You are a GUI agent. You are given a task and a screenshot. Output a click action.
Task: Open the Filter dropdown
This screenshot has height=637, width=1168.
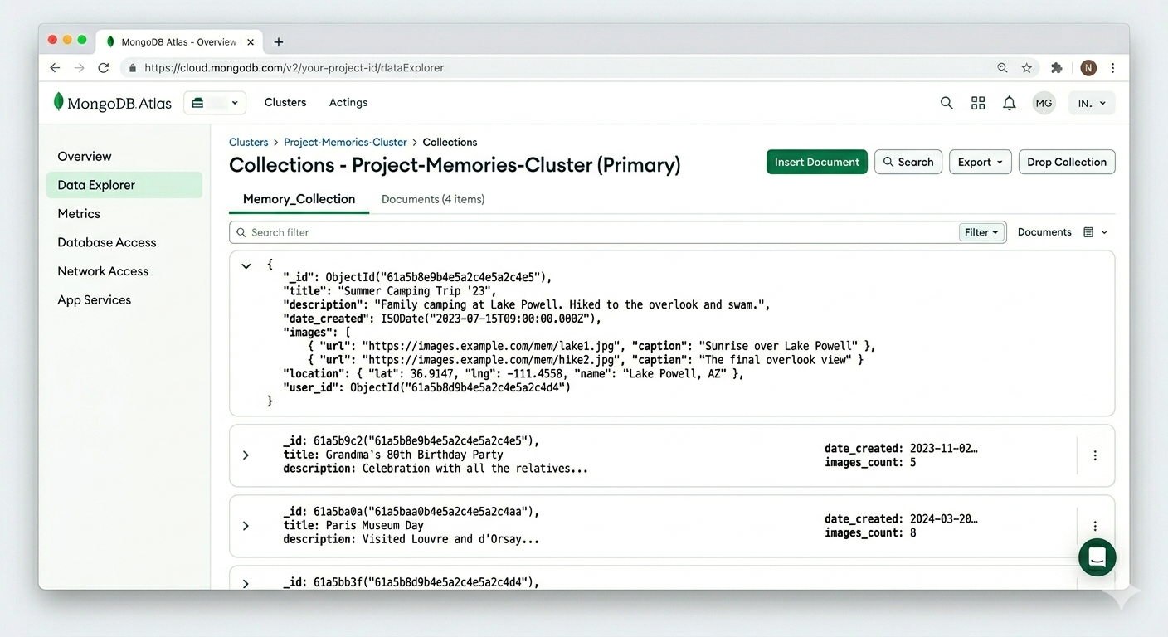pos(982,232)
